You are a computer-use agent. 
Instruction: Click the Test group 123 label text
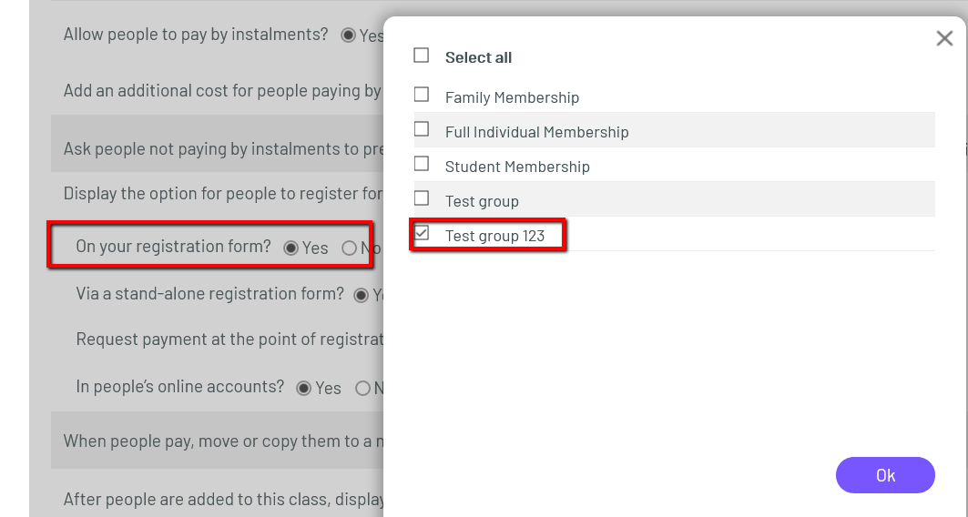494,236
